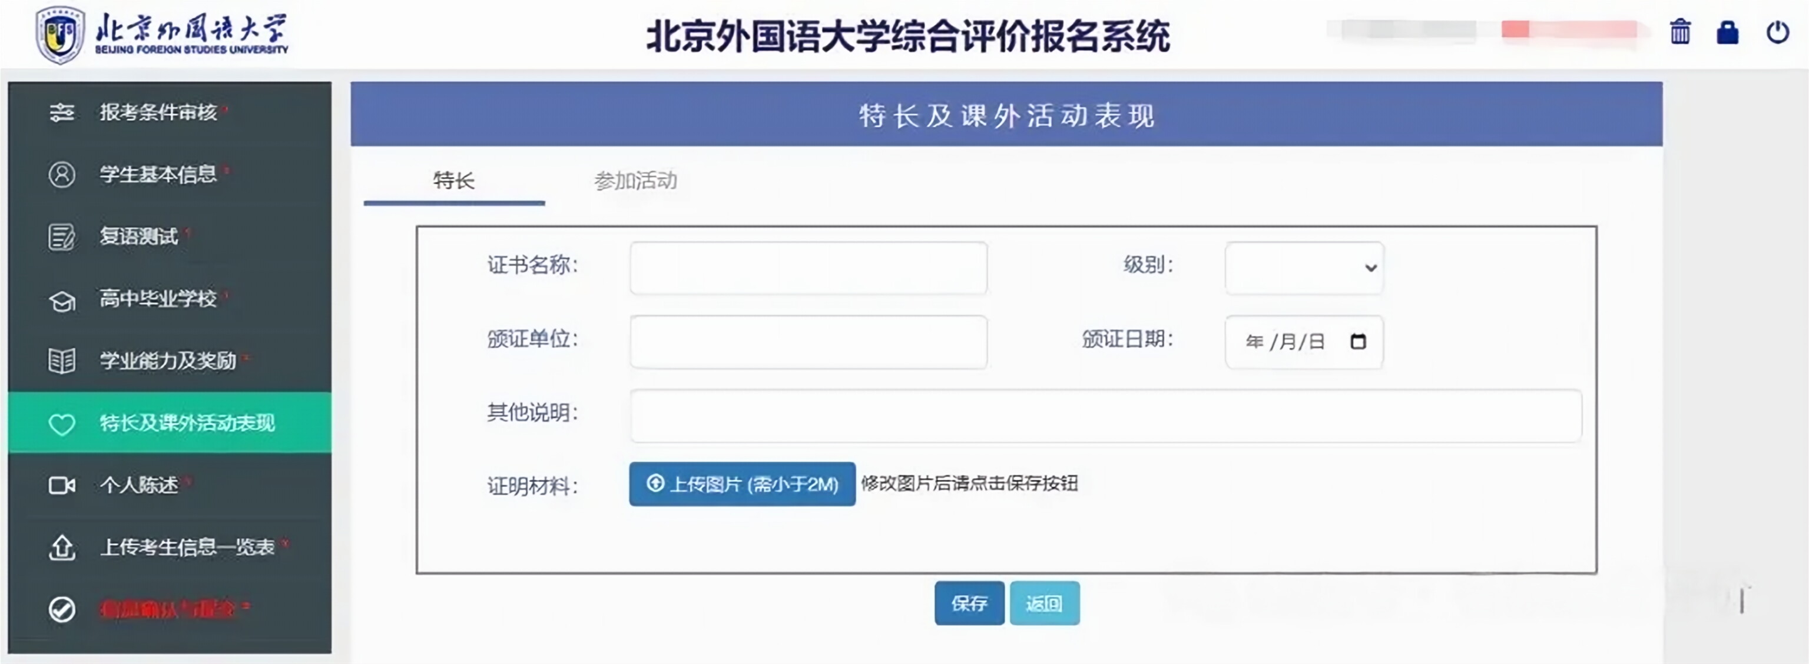Image resolution: width=1809 pixels, height=664 pixels.
Task: Click the 返回 button
Action: [x=1044, y=603]
